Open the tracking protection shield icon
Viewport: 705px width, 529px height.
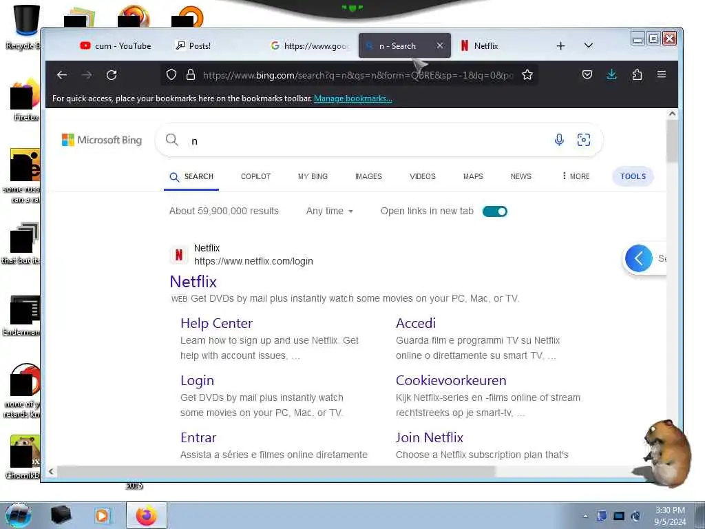point(171,74)
